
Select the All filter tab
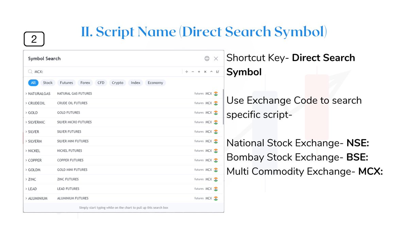click(x=33, y=83)
